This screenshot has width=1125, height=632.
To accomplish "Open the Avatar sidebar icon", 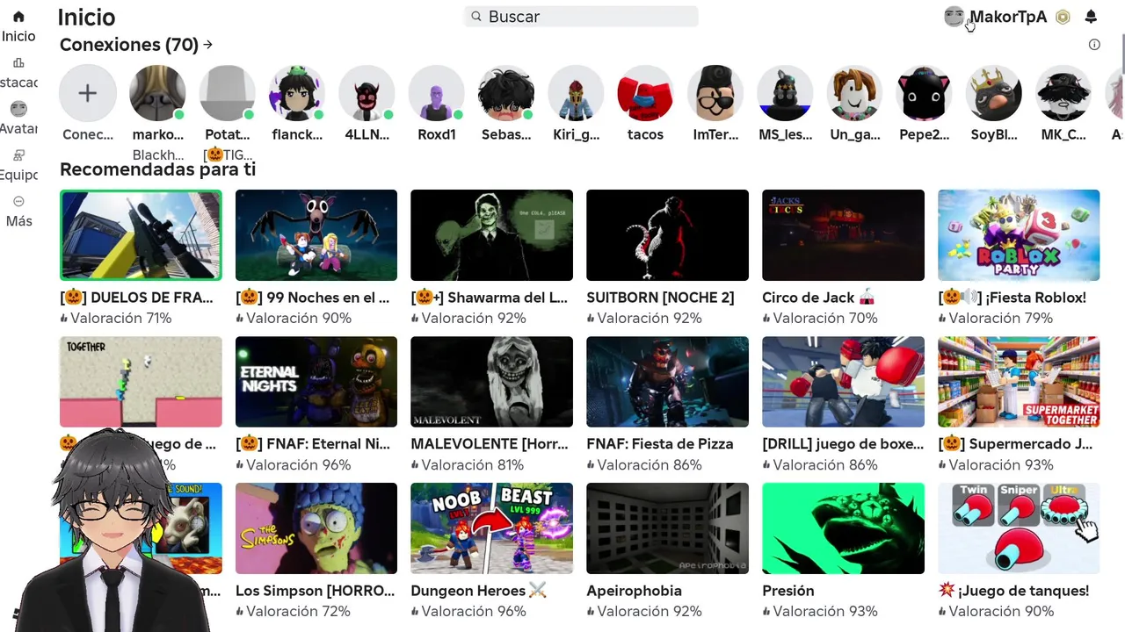I will (18, 109).
